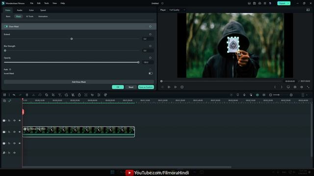314x176 pixels.
Task: Click the zoom out minus icon near the timeline slider
Action: point(270,95)
